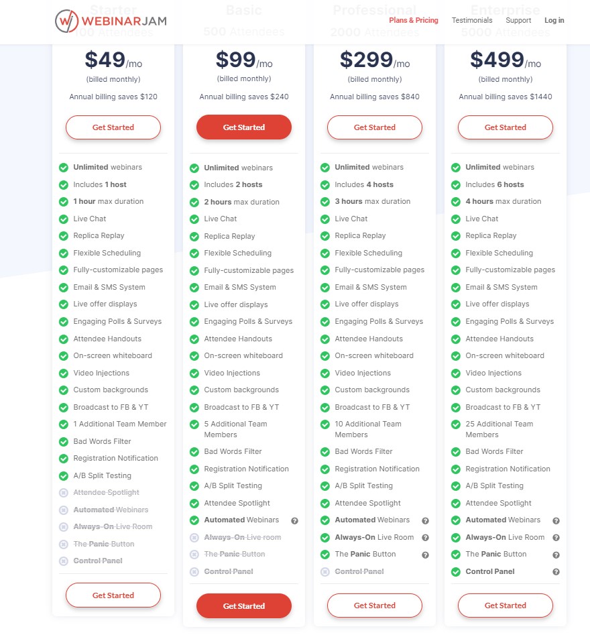Click top Get Started for $49 plan
Viewport: 590px width, 635px height.
coord(113,127)
